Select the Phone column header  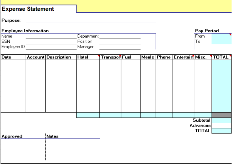click(x=164, y=57)
